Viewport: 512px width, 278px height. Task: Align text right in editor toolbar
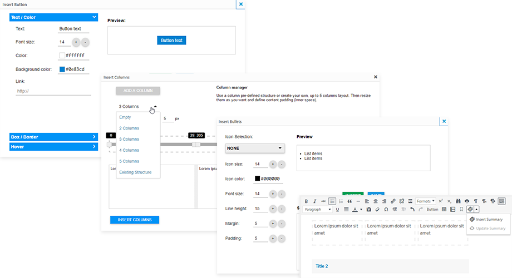(384, 201)
